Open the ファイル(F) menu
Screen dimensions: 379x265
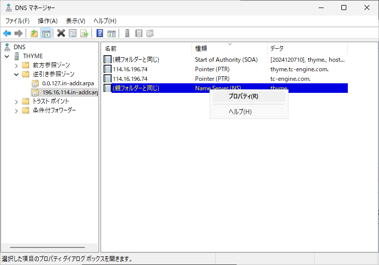(18, 21)
